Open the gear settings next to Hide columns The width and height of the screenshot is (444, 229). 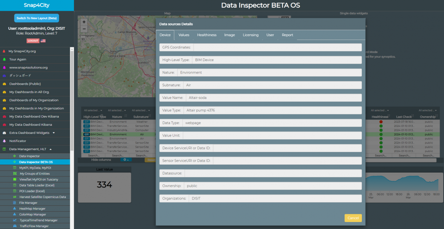coord(126,160)
